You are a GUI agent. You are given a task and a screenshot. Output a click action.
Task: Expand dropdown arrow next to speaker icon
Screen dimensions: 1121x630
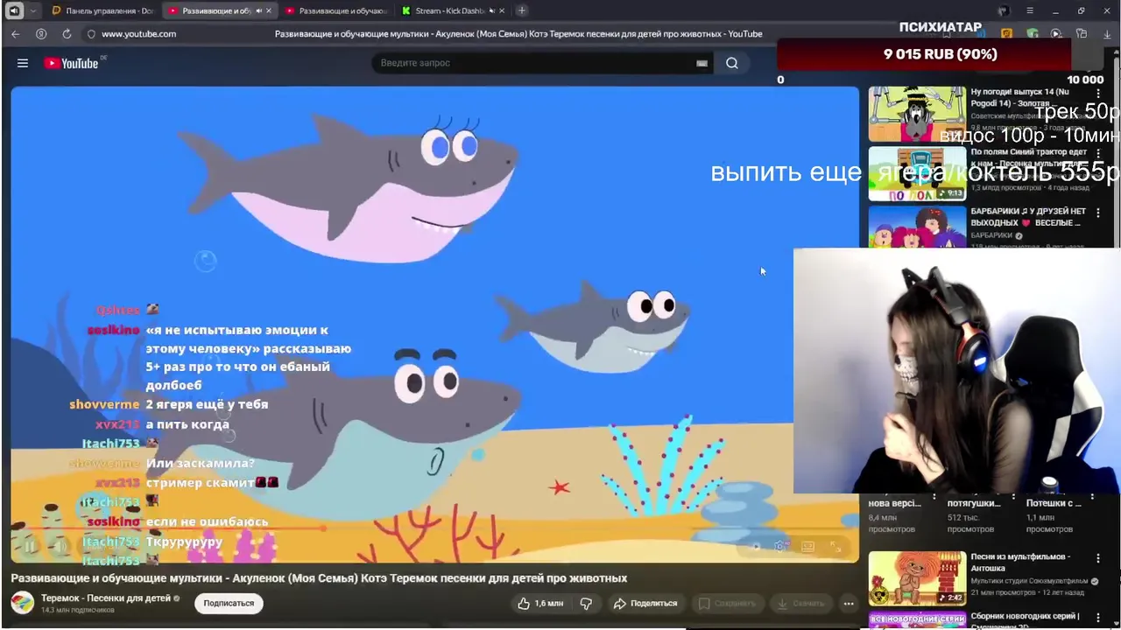coord(32,10)
